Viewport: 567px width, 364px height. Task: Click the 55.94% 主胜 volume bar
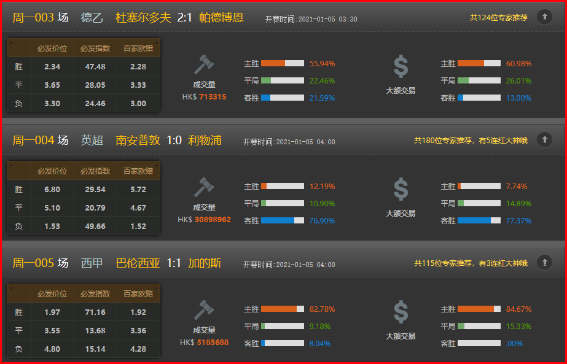283,64
